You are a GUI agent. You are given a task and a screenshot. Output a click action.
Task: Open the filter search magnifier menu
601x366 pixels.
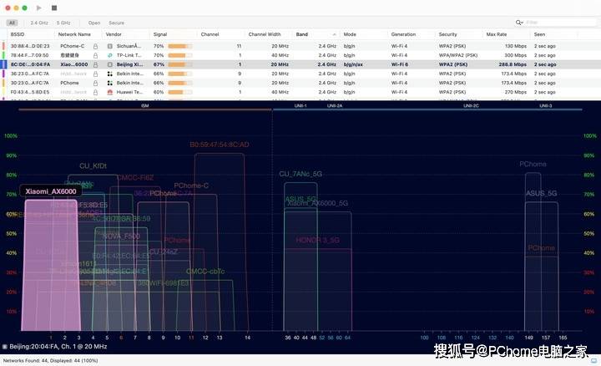coord(519,23)
